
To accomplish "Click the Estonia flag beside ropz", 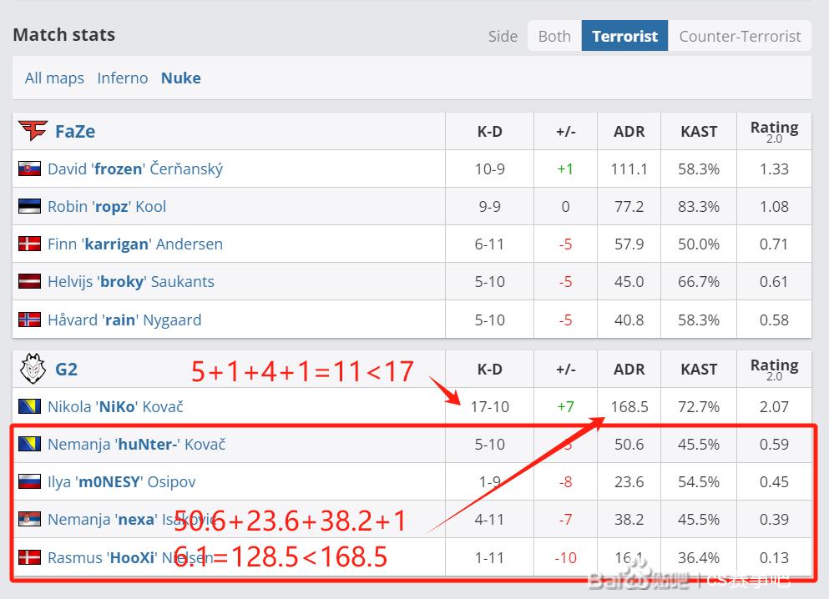I will [29, 206].
